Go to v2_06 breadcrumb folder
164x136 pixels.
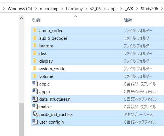(95, 9)
